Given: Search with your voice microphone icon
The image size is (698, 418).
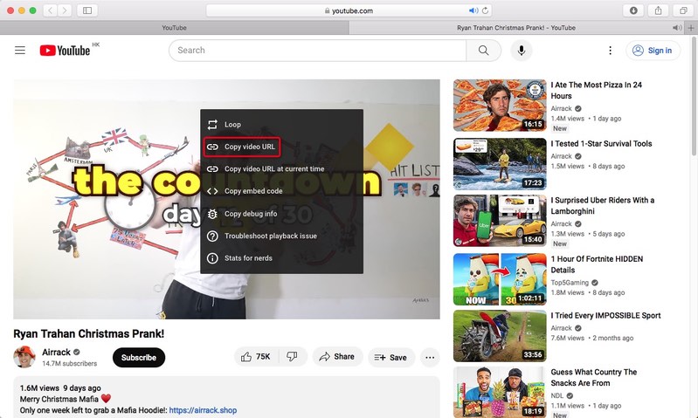Looking at the screenshot, I should pyautogui.click(x=522, y=51).
